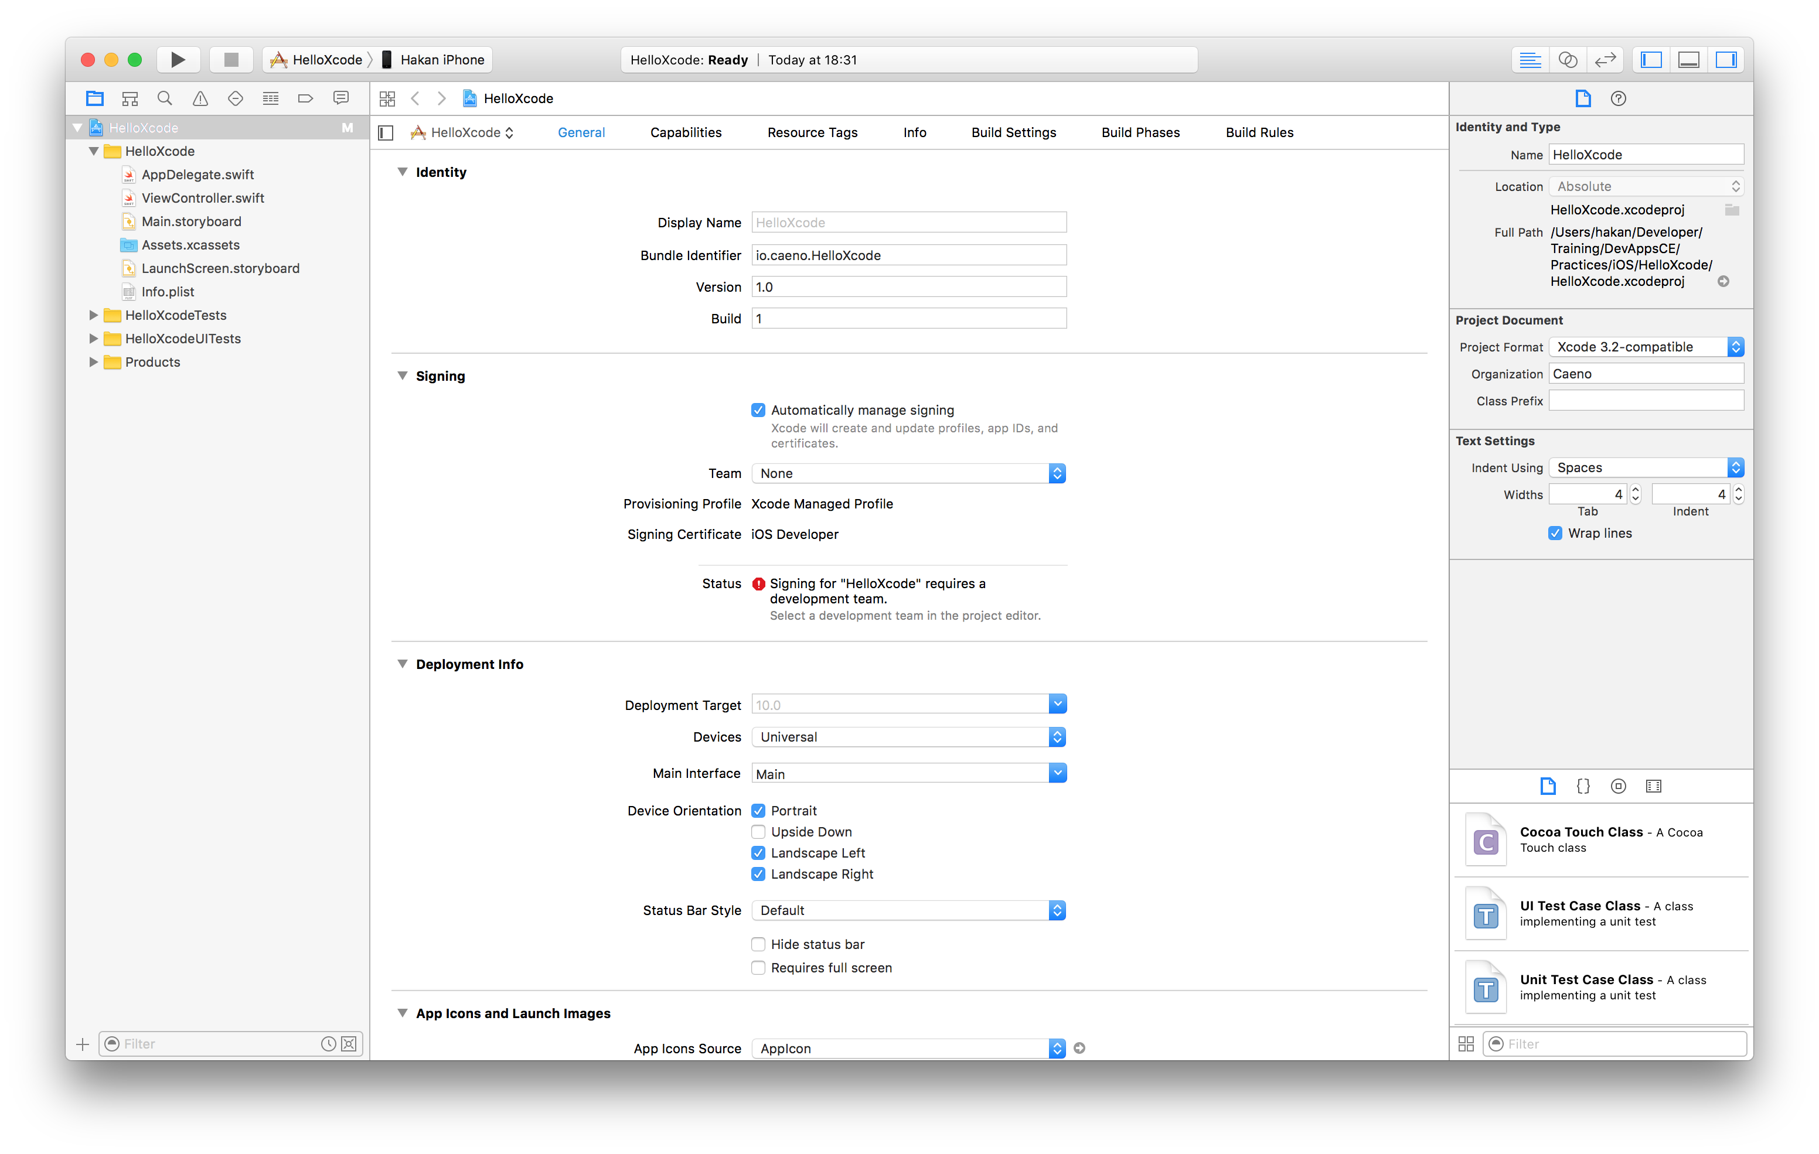This screenshot has width=1819, height=1154.
Task: Open the Capabilities tab
Action: 685,132
